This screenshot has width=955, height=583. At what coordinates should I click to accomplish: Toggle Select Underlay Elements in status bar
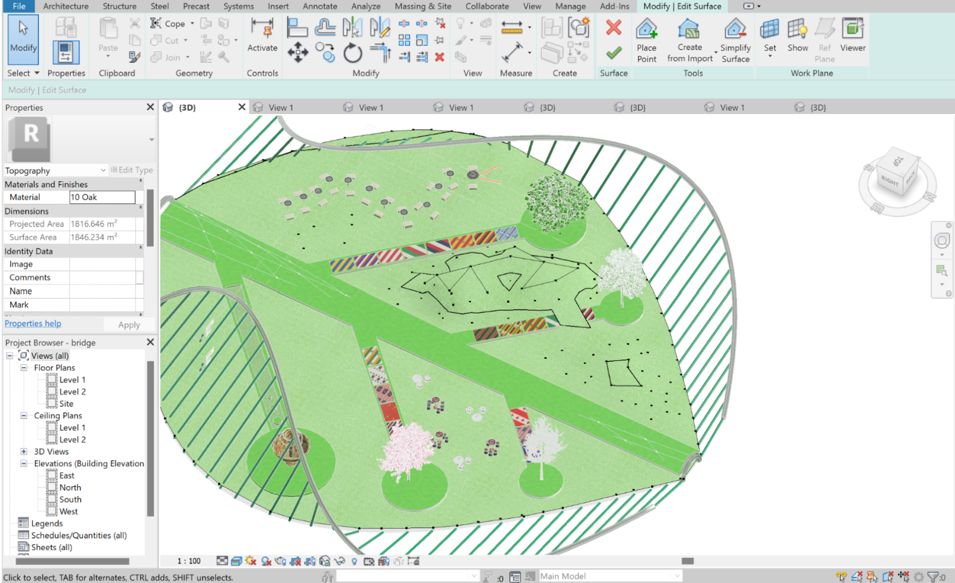(x=856, y=577)
